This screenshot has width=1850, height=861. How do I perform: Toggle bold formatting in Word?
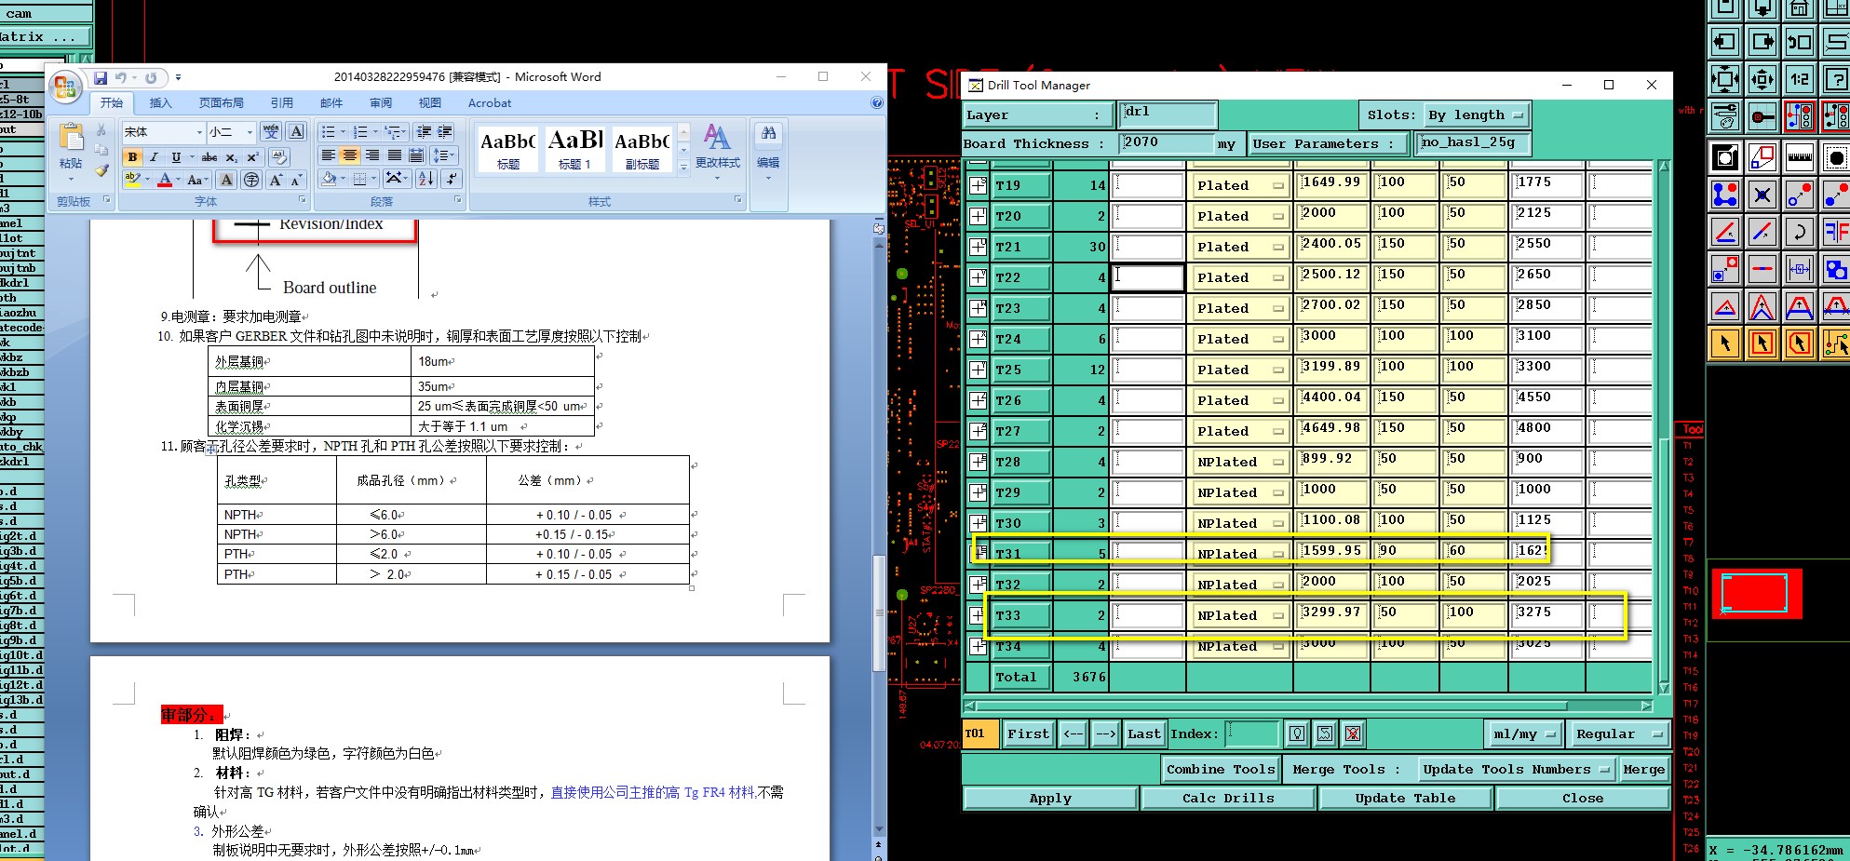[132, 156]
